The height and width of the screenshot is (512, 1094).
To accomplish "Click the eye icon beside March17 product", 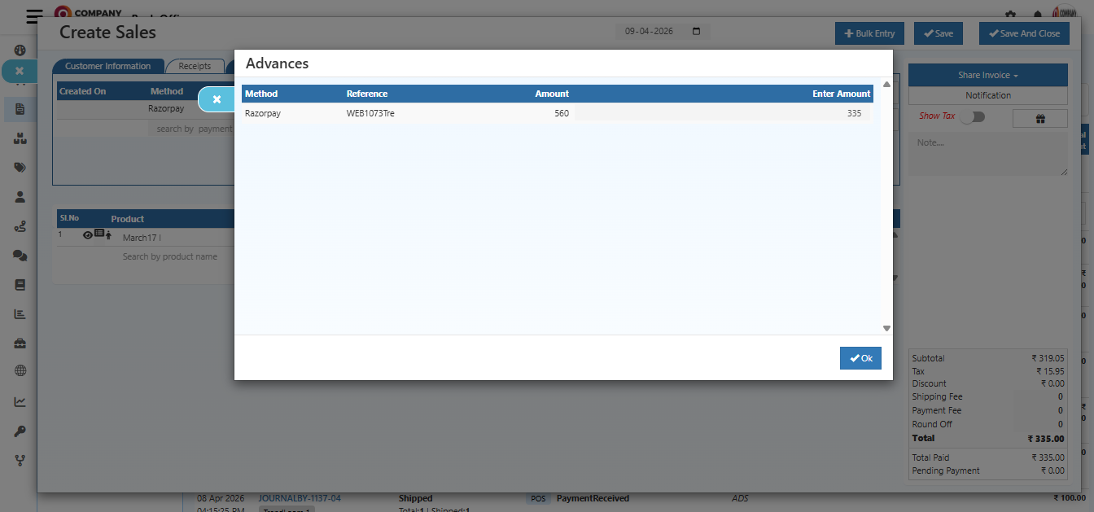I will (x=87, y=234).
